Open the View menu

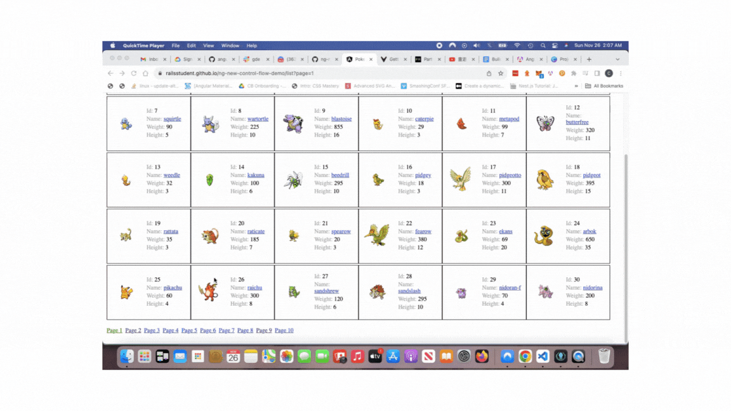coord(208,46)
